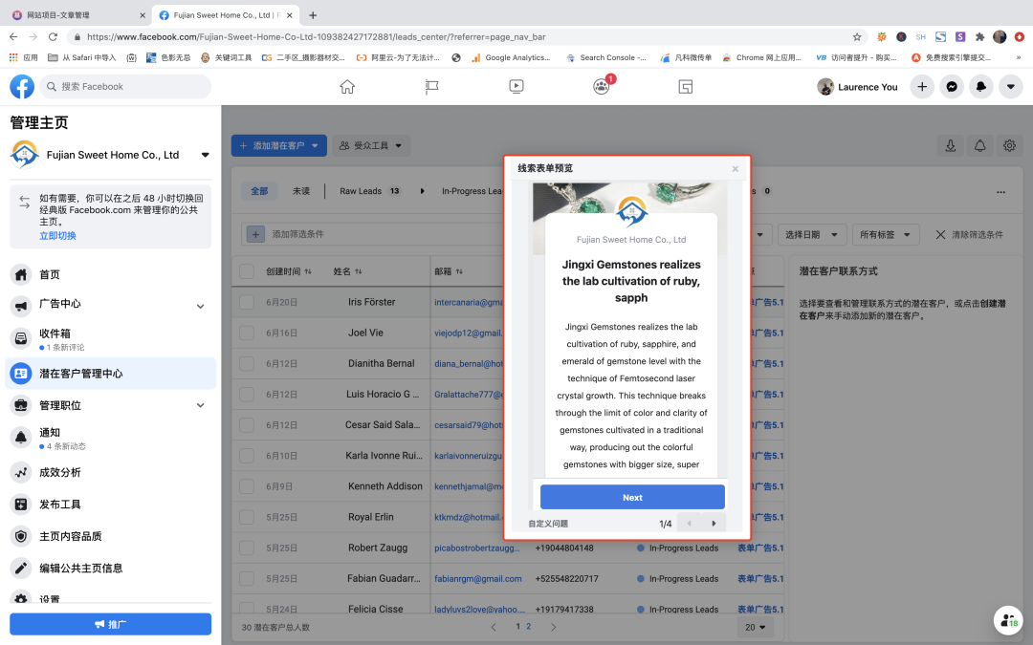Bookmark this page with the star icon
Screen dimensions: 1033x645
click(856, 37)
